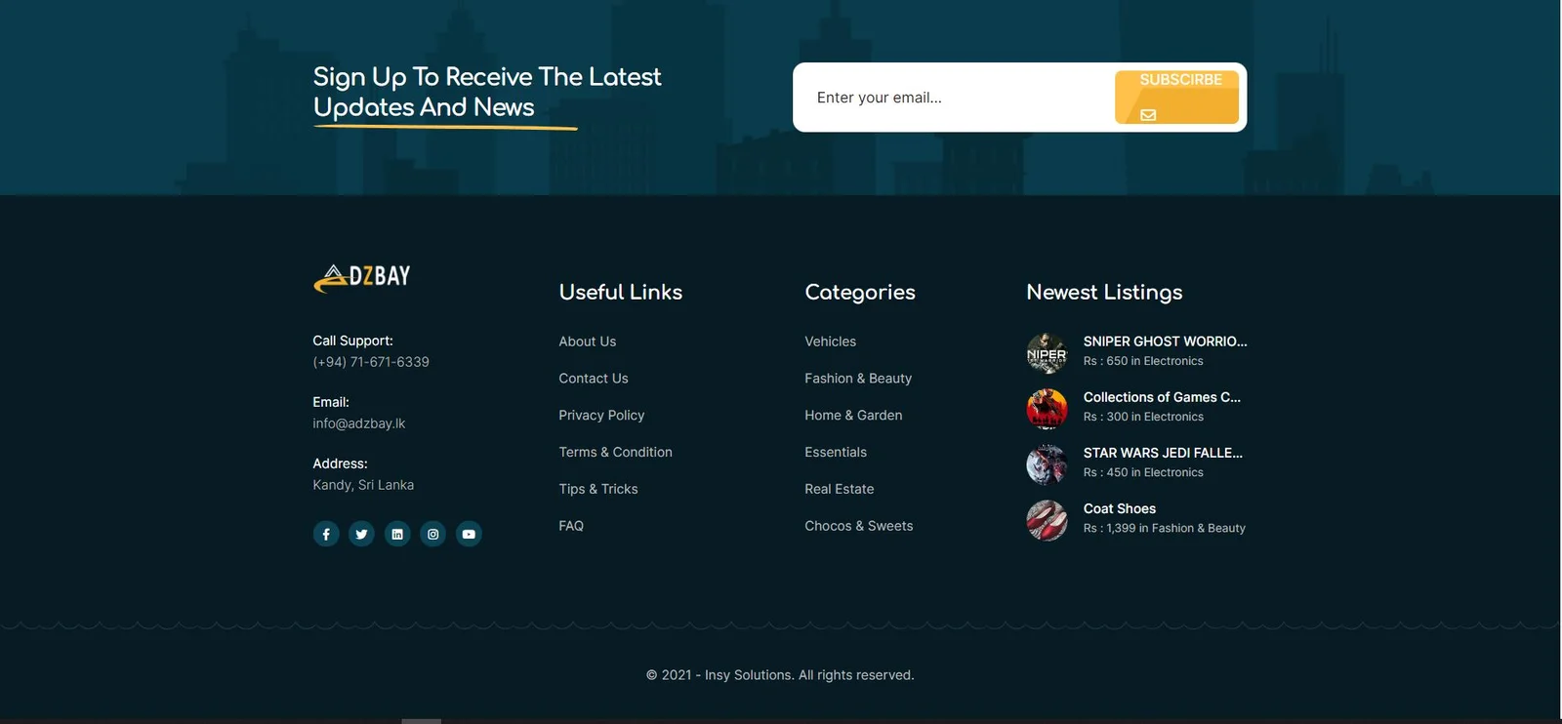Open the LinkedIn social icon
The width and height of the screenshot is (1562, 724).
[397, 534]
